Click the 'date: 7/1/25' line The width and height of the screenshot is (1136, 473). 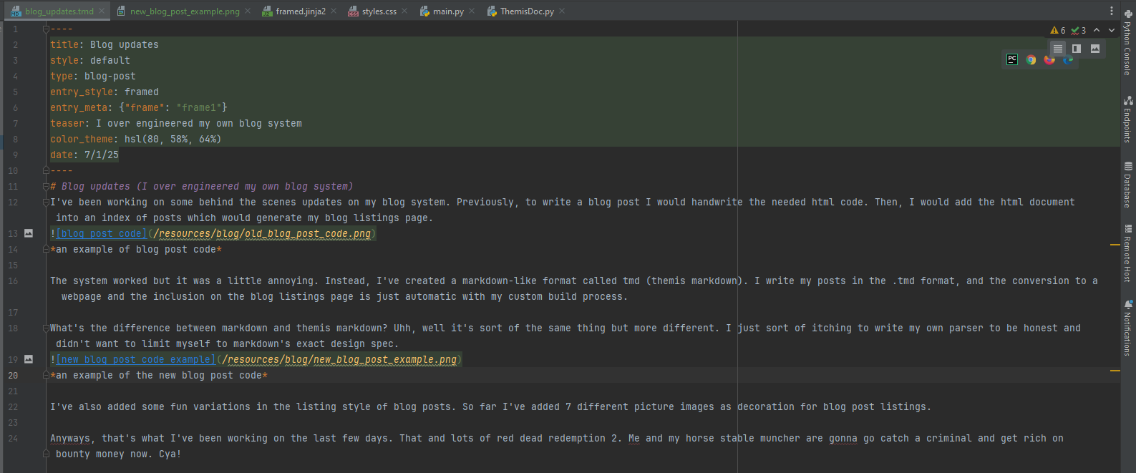(x=84, y=155)
